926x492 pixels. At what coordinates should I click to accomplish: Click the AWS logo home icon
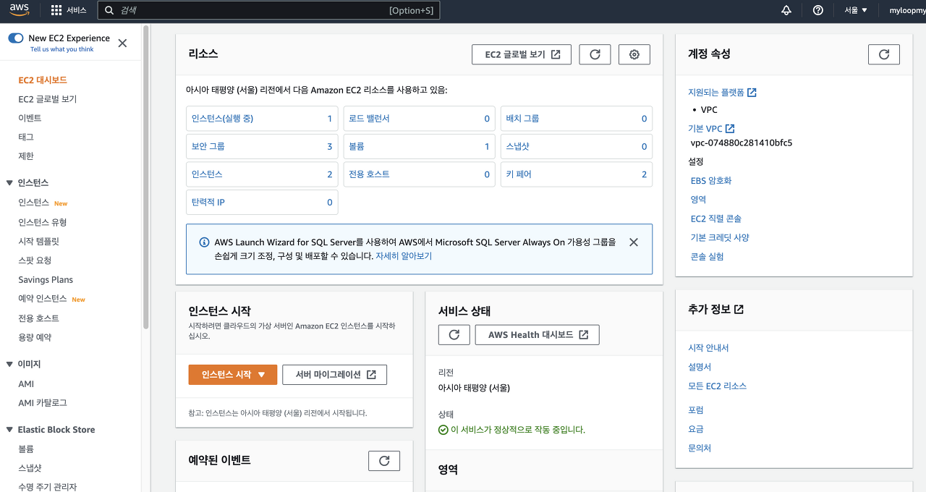pyautogui.click(x=20, y=10)
